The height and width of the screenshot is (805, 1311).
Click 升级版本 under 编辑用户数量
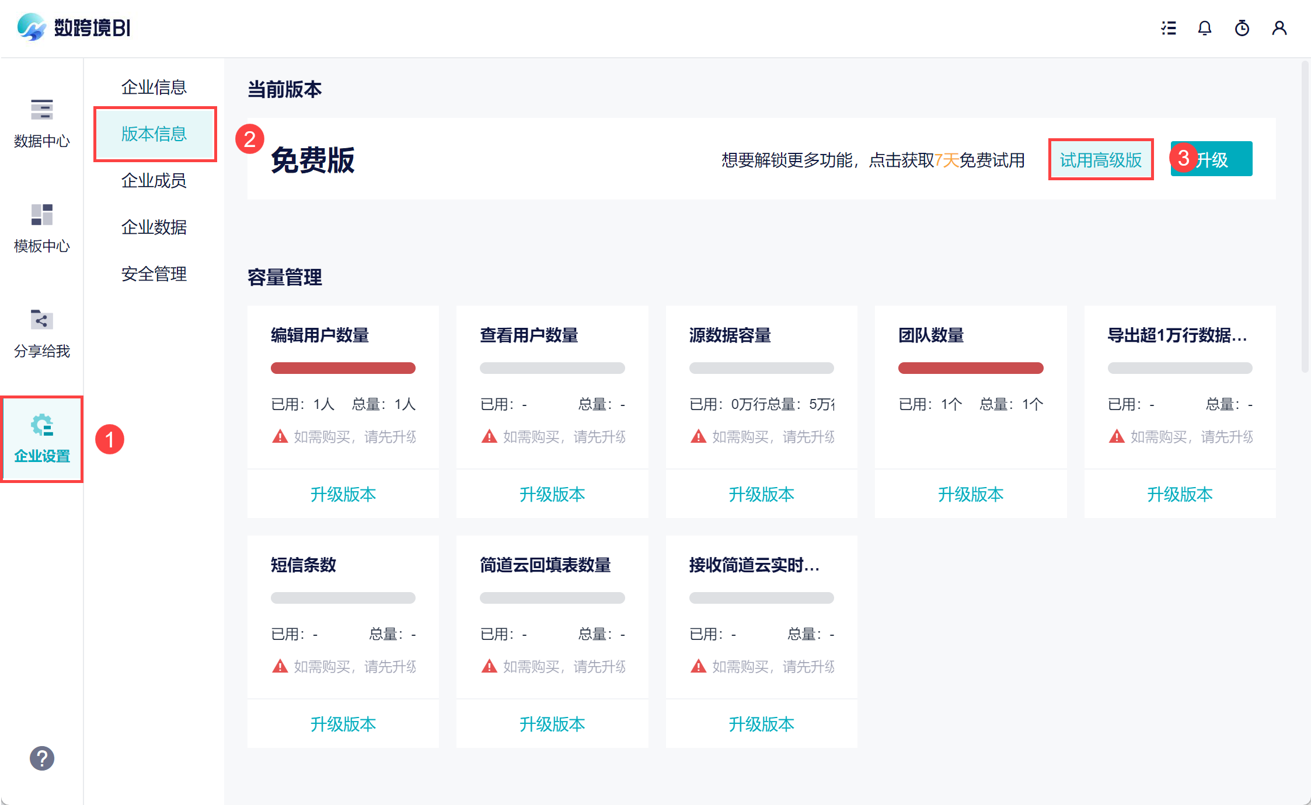coord(343,494)
